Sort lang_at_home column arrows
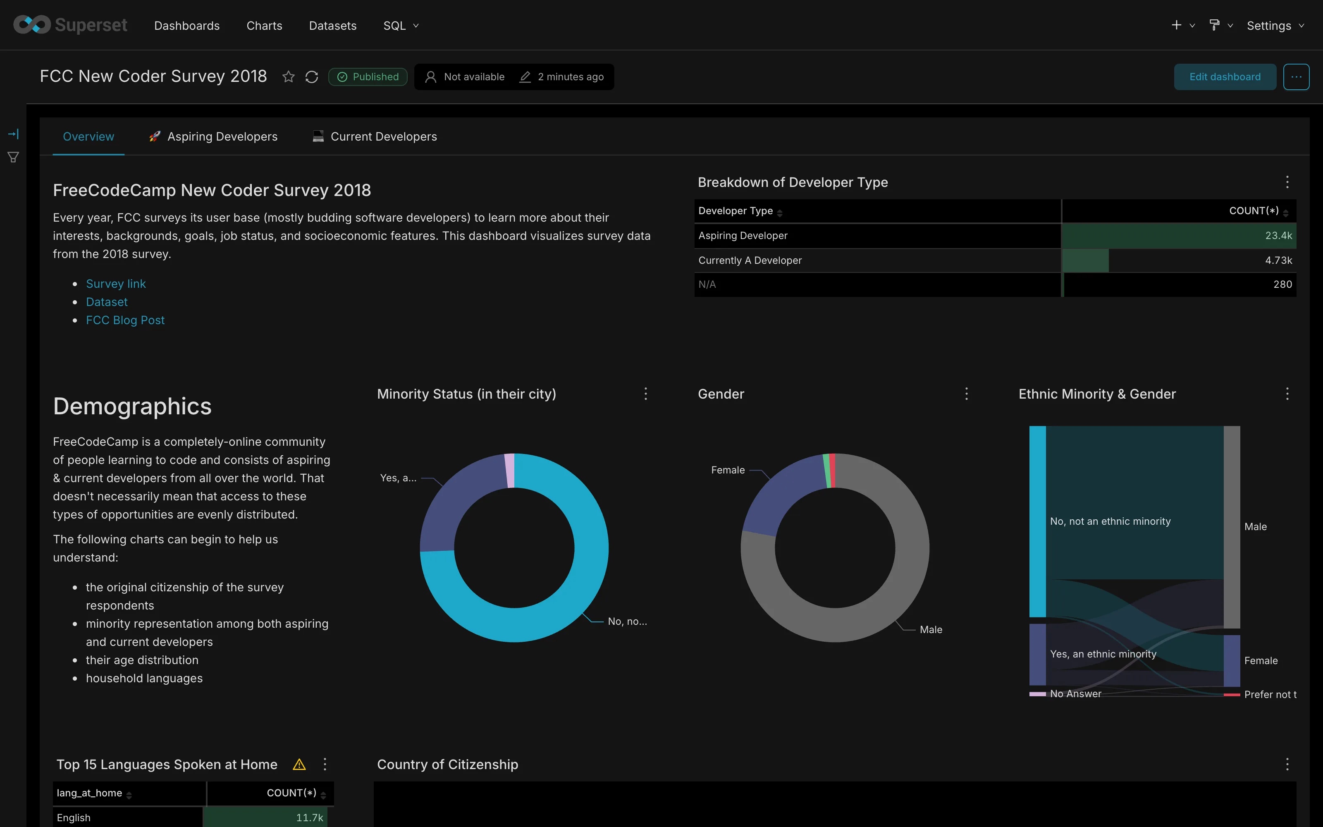Viewport: 1323px width, 827px height. point(129,795)
